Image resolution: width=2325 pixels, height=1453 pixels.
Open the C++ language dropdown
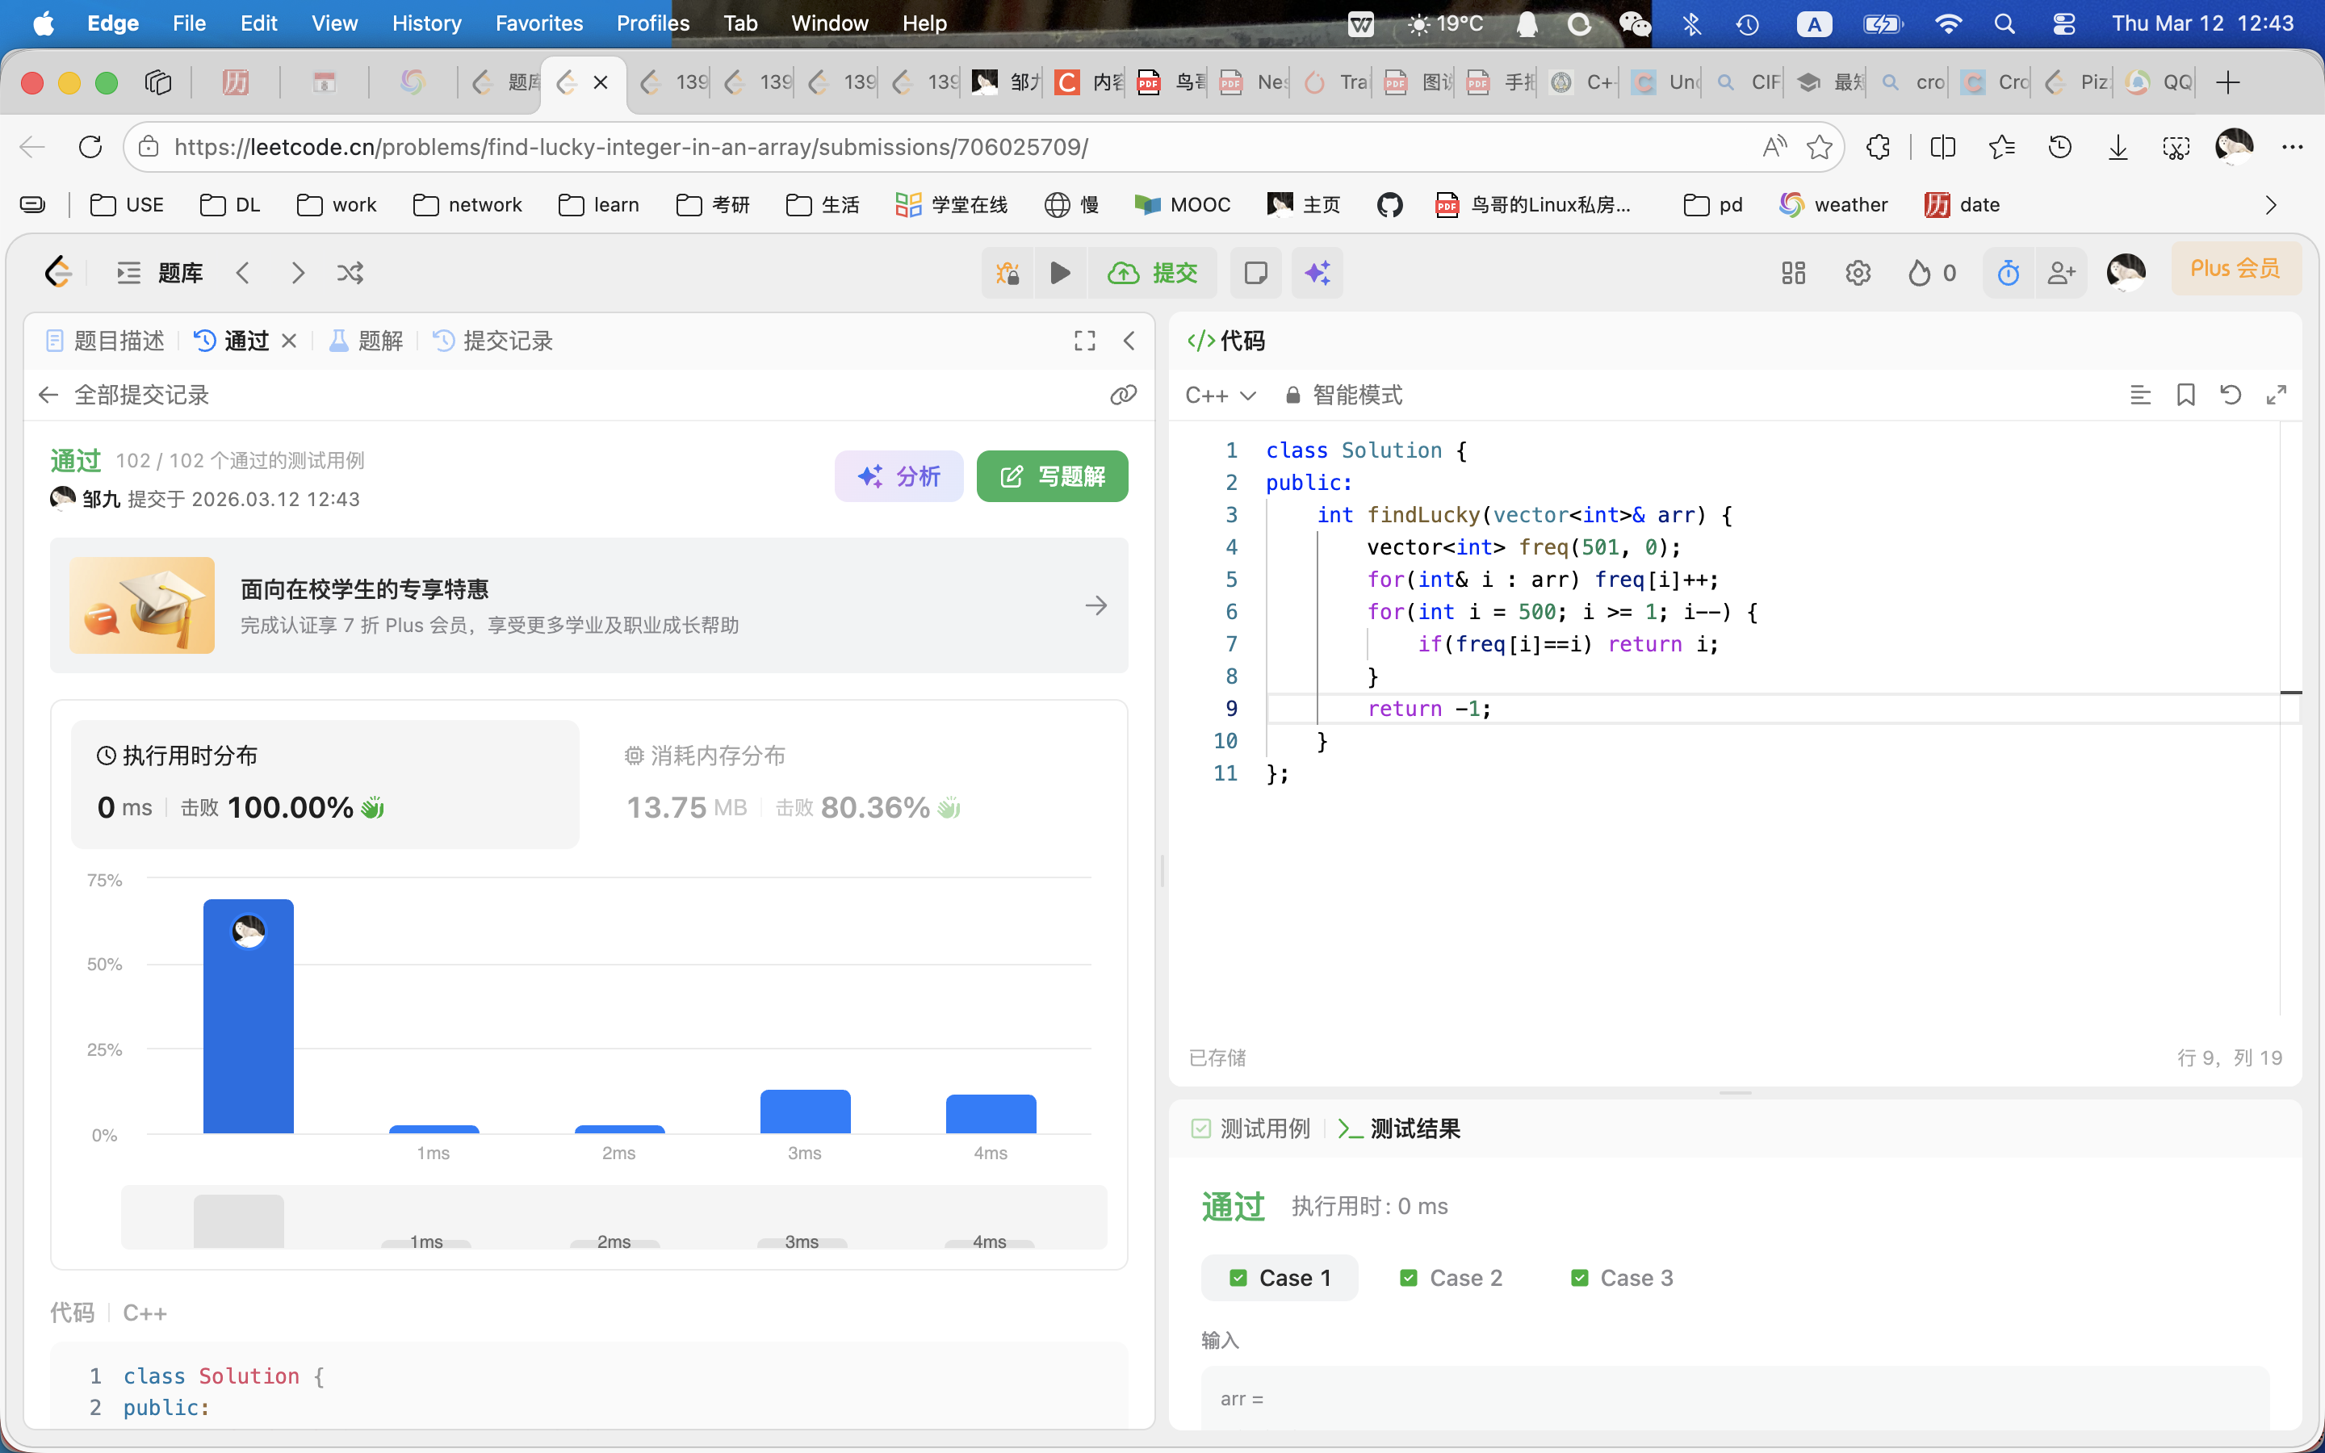[1220, 396]
